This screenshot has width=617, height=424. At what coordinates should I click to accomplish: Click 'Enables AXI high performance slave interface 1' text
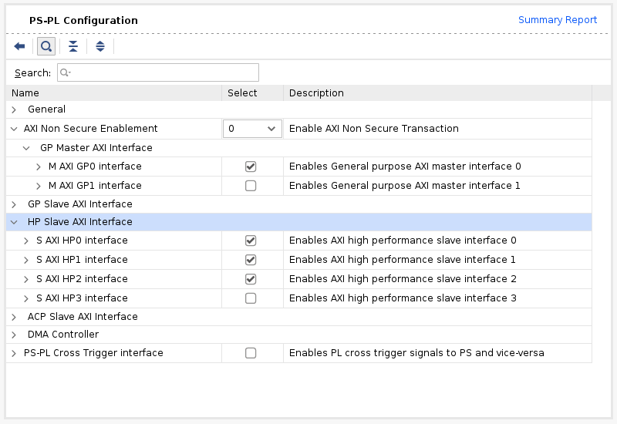tap(402, 259)
